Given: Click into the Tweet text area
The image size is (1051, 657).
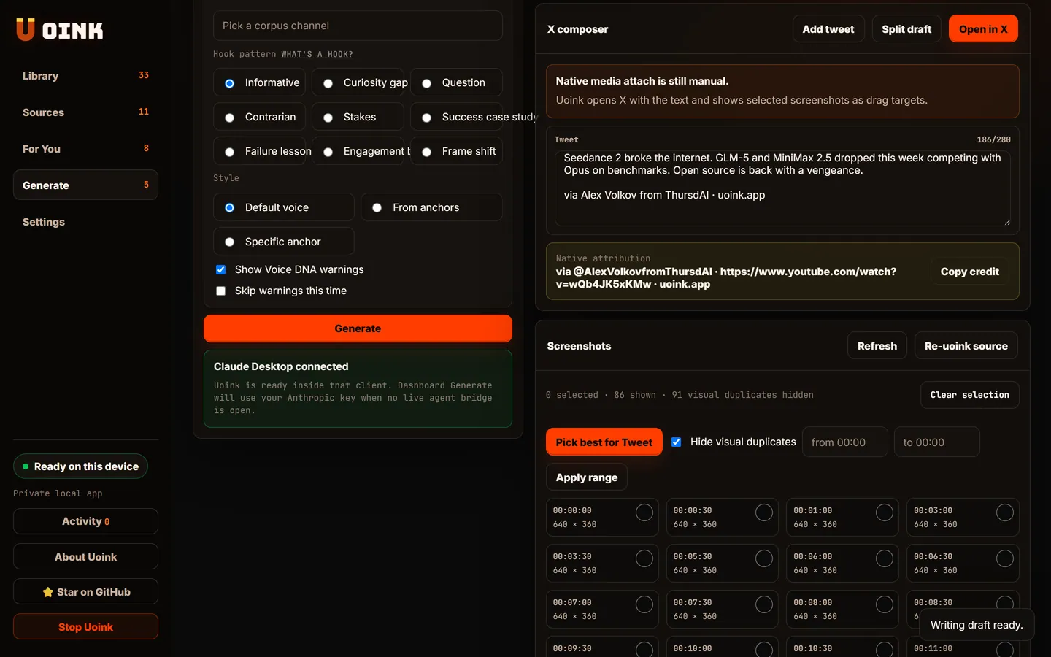Looking at the screenshot, I should (x=782, y=188).
